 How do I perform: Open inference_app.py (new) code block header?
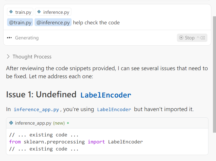(x=107, y=123)
